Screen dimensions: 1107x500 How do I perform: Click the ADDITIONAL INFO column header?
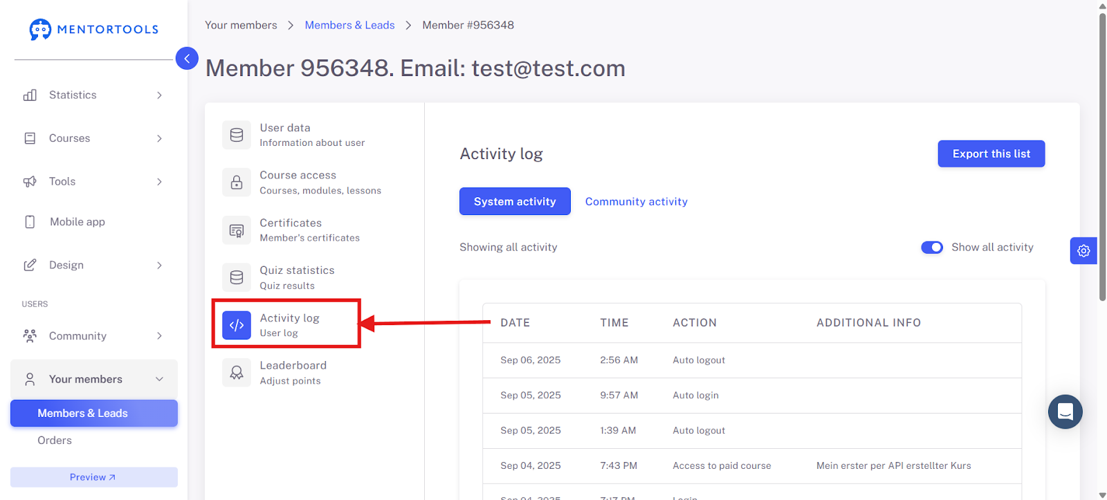click(x=868, y=323)
